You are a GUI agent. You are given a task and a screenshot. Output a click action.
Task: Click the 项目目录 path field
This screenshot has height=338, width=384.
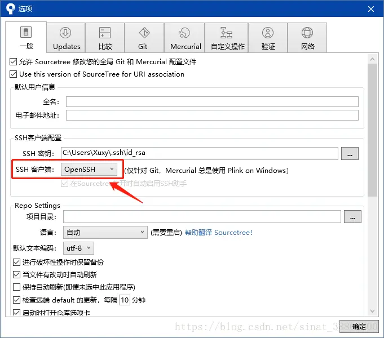[202, 217]
